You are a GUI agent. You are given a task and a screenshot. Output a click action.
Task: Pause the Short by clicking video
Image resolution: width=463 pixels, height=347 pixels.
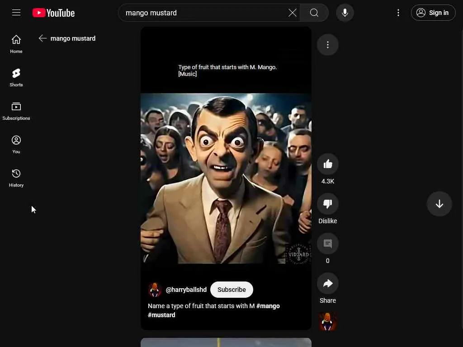226,178
